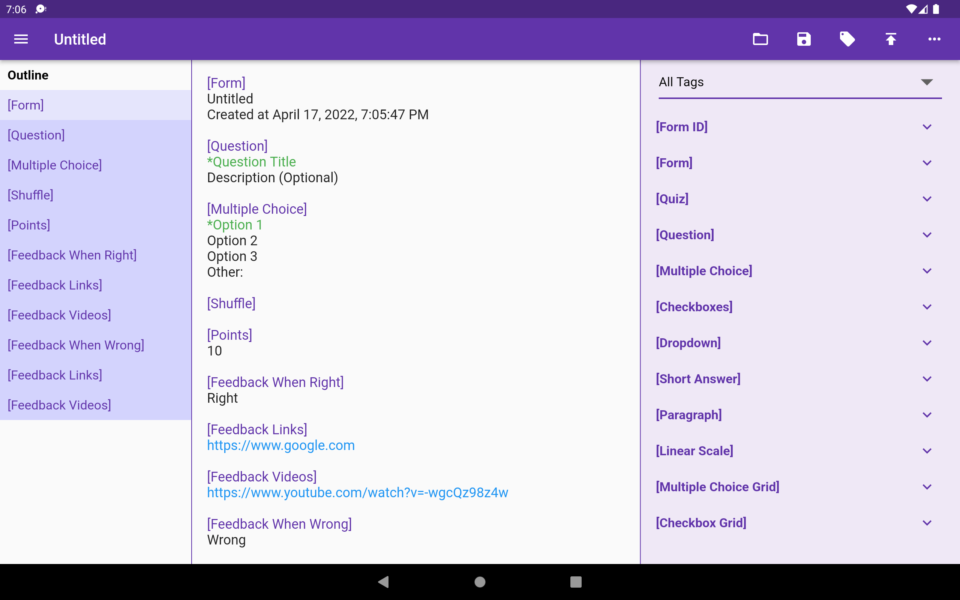Open the google.com feedback link
This screenshot has width=960, height=600.
[281, 445]
